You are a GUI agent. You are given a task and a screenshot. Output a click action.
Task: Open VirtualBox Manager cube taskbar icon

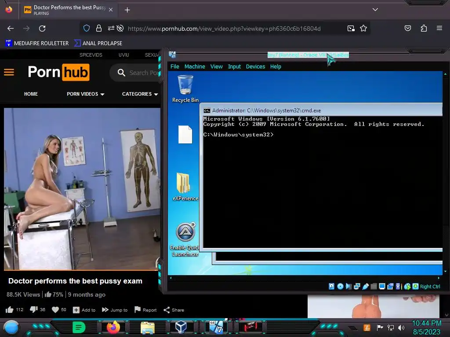click(x=181, y=327)
